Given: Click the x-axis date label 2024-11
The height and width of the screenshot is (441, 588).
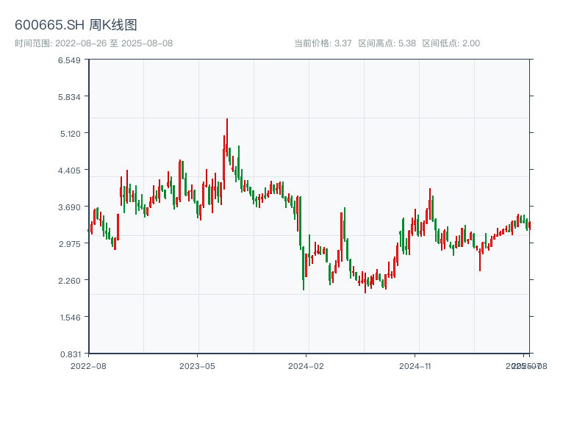Looking at the screenshot, I should click(x=415, y=366).
